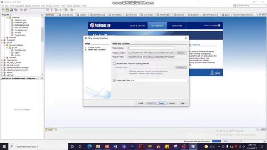Toggle the Show On Startup checkbox
The height and width of the screenshot is (150, 267).
(x=219, y=25)
